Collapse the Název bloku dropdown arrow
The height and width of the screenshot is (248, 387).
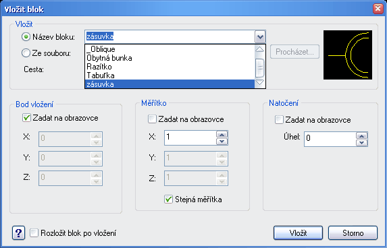coord(260,37)
